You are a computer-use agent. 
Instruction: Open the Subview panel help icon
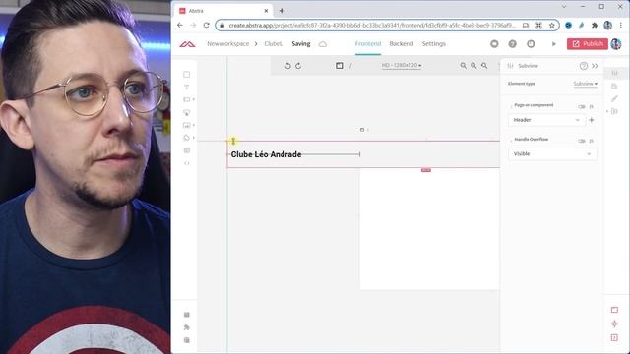[x=584, y=66]
